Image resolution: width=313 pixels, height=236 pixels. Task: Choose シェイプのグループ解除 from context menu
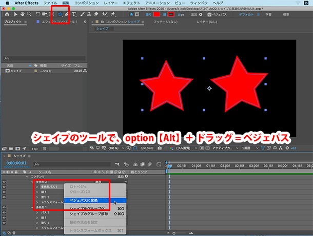click(x=95, y=214)
